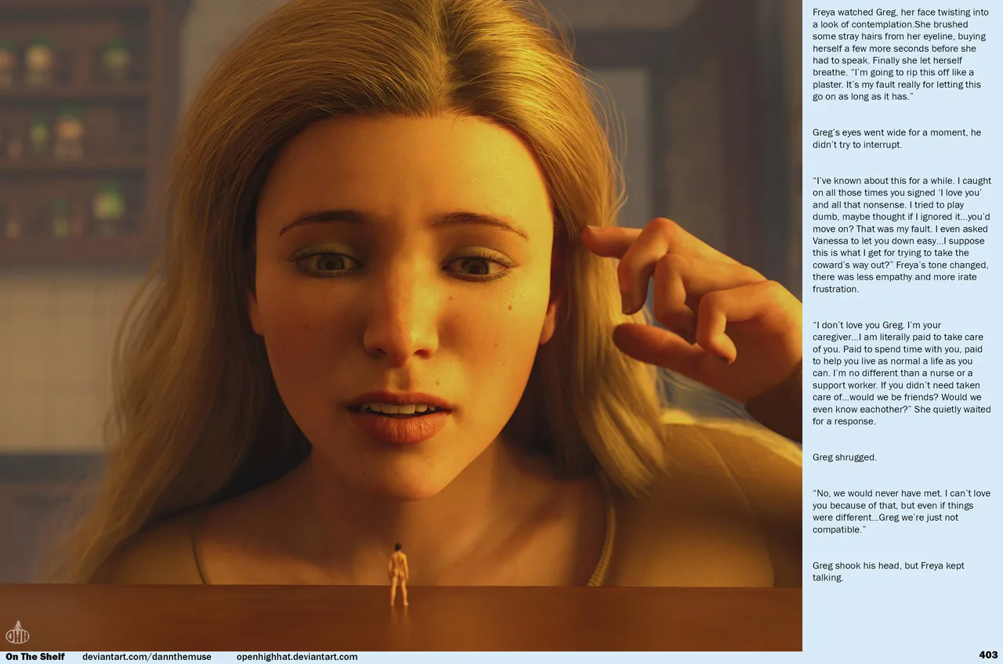Click the line 'Greg shrugged.'
The image size is (1003, 664).
coord(844,457)
